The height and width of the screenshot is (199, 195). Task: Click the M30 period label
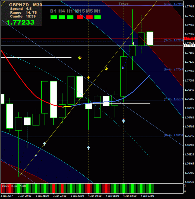(38, 5)
